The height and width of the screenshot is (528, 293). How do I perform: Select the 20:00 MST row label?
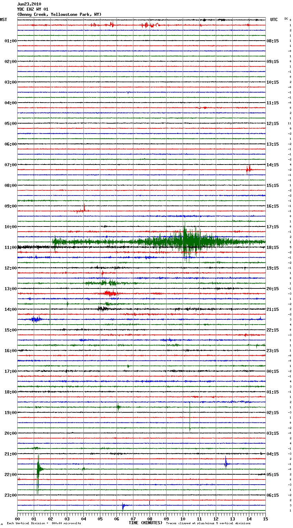coord(11,433)
